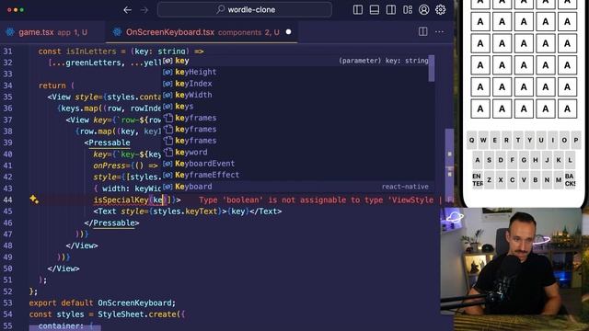
Task: Tap the A key on simulator keyboard
Action: click(x=478, y=160)
